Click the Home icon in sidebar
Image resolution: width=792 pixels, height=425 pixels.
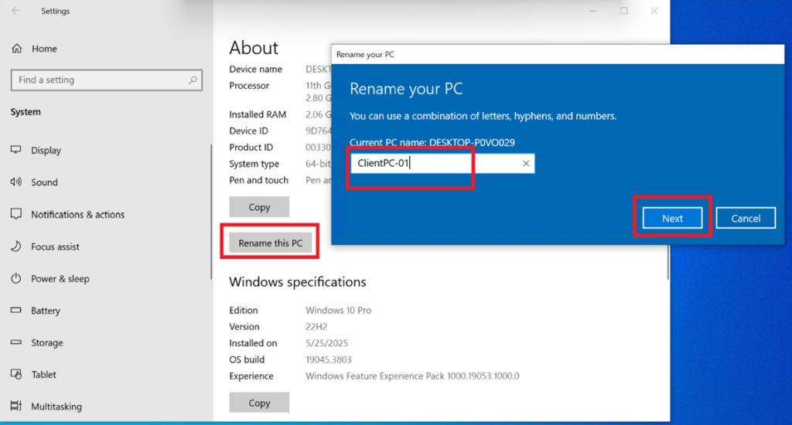[x=17, y=49]
